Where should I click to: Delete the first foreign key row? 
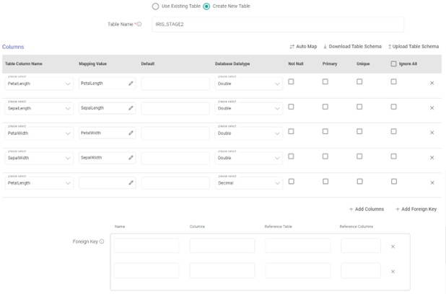(393, 246)
